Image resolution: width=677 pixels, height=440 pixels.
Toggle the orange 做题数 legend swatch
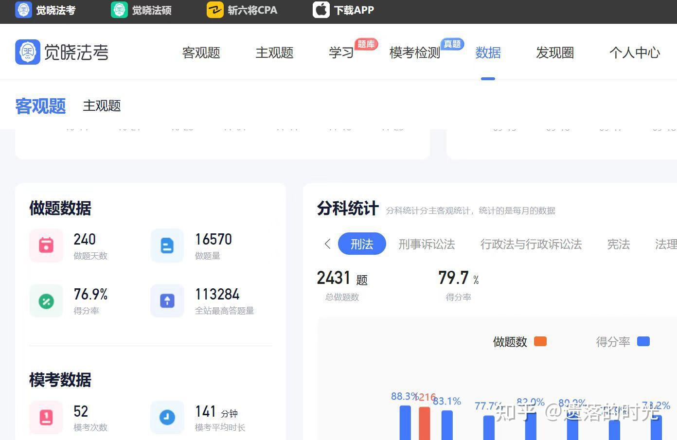coord(540,341)
